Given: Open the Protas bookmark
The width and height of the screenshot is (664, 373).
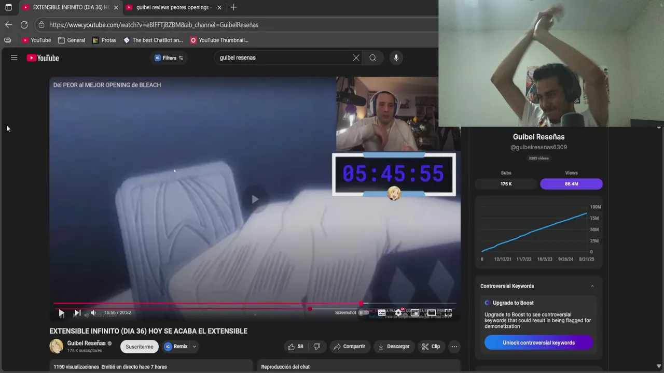Looking at the screenshot, I should (104, 40).
